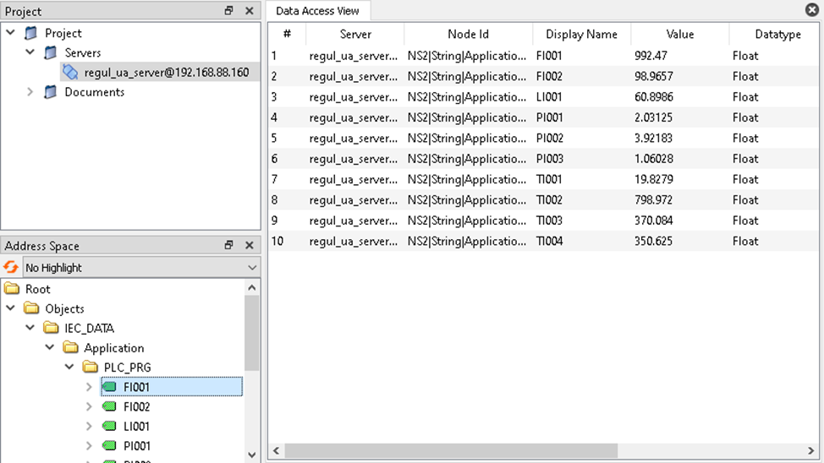Click the green variable tag icon of FI002
824x463 pixels.
(109, 406)
